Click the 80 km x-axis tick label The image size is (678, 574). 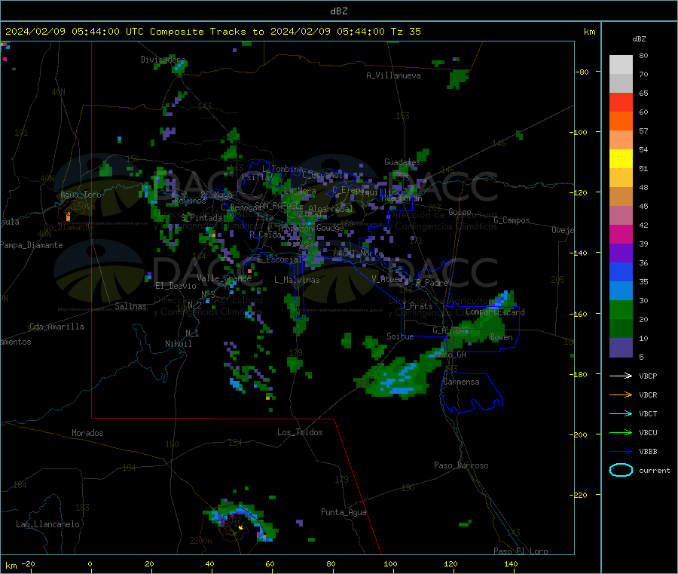331,563
